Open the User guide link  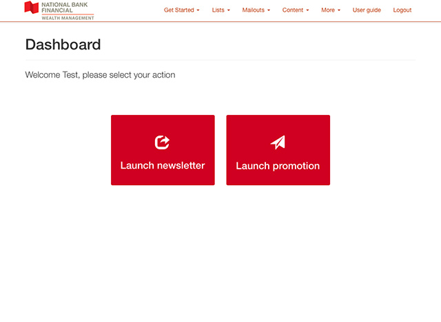367,10
